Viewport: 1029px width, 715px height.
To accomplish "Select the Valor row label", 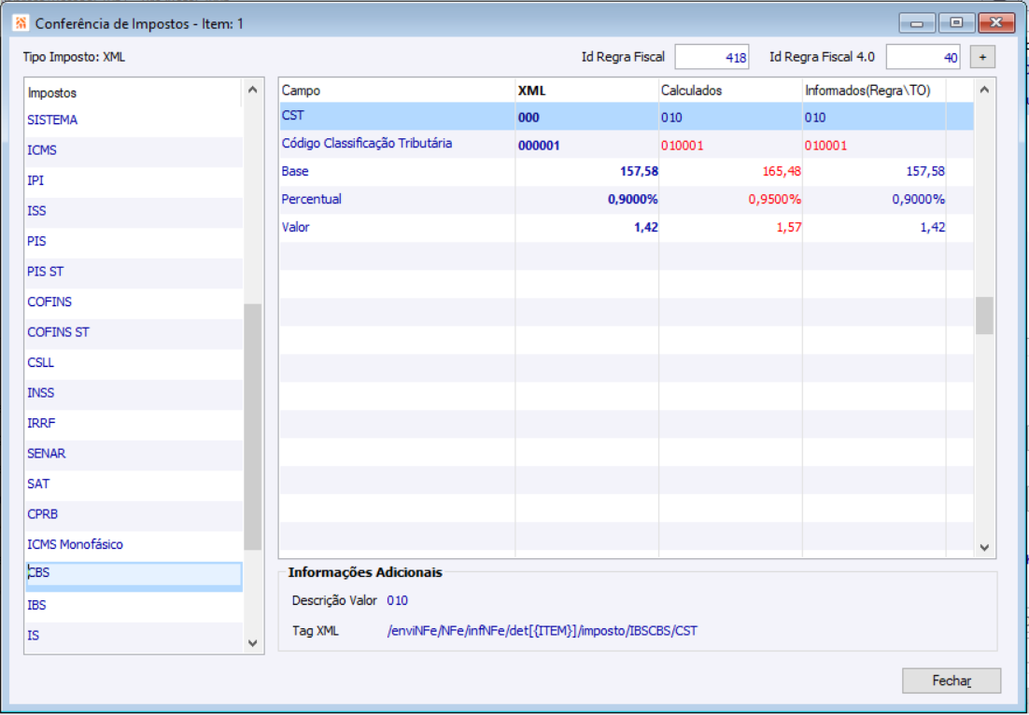I will 295,228.
